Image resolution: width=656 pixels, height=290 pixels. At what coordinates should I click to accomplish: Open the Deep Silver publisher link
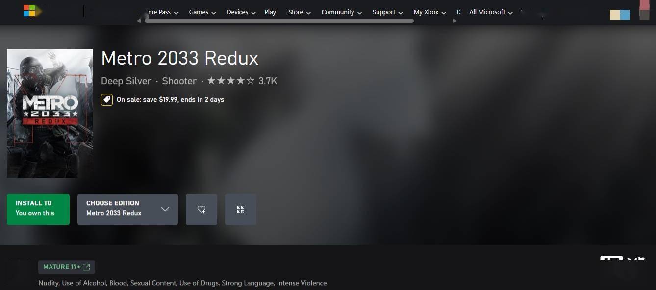pos(126,81)
